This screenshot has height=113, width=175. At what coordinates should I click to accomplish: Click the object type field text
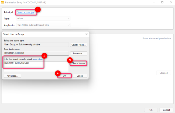[x=36, y=45]
